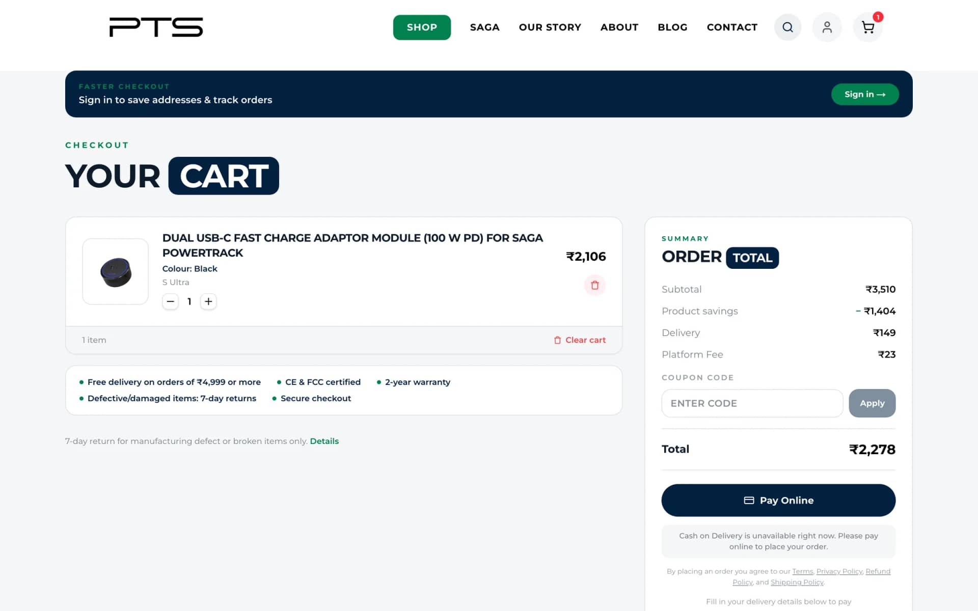Open the Privacy Policy link
This screenshot has height=611, width=978.
pyautogui.click(x=839, y=571)
